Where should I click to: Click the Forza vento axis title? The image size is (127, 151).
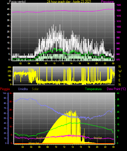[x=17, y=2]
